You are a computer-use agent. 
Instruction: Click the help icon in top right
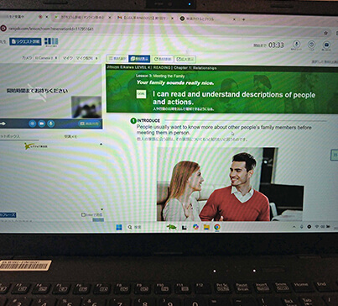tap(311, 45)
